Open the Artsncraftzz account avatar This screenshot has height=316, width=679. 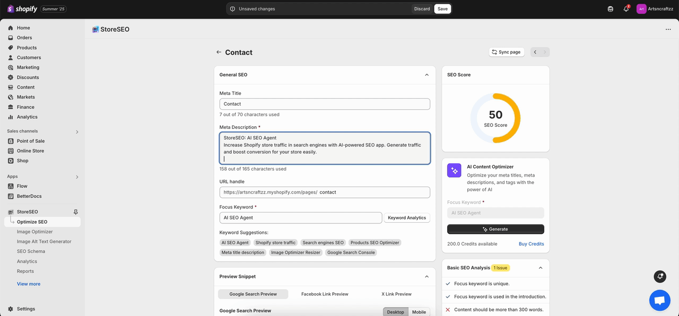point(641,8)
